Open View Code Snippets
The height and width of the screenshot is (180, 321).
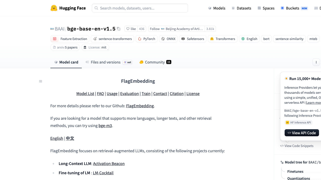(x=297, y=146)
